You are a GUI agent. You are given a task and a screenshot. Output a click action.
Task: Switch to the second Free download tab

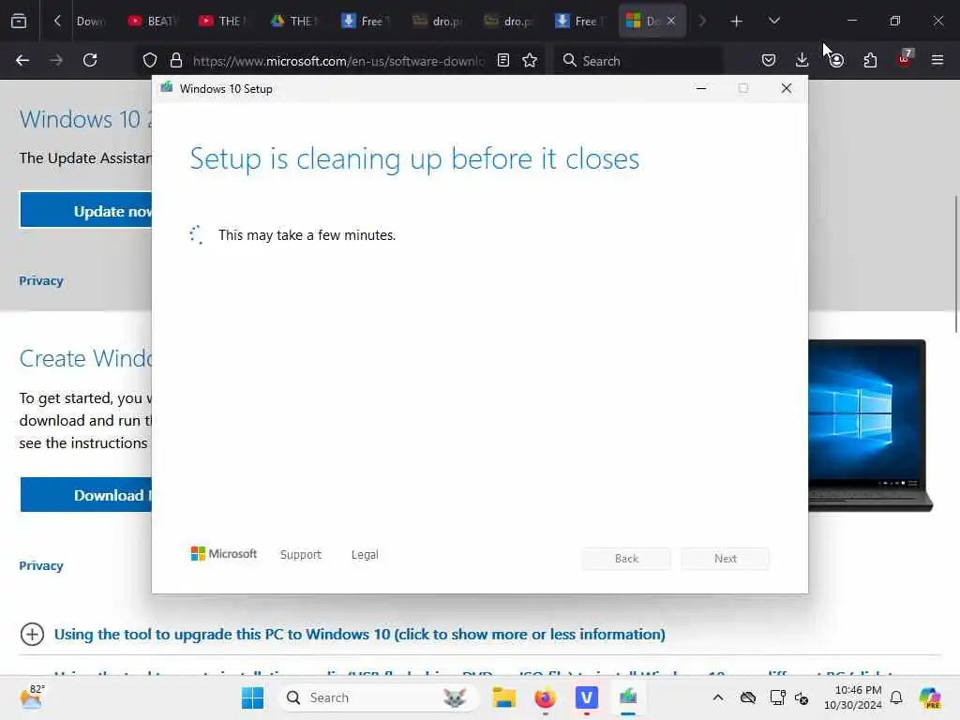pos(579,21)
